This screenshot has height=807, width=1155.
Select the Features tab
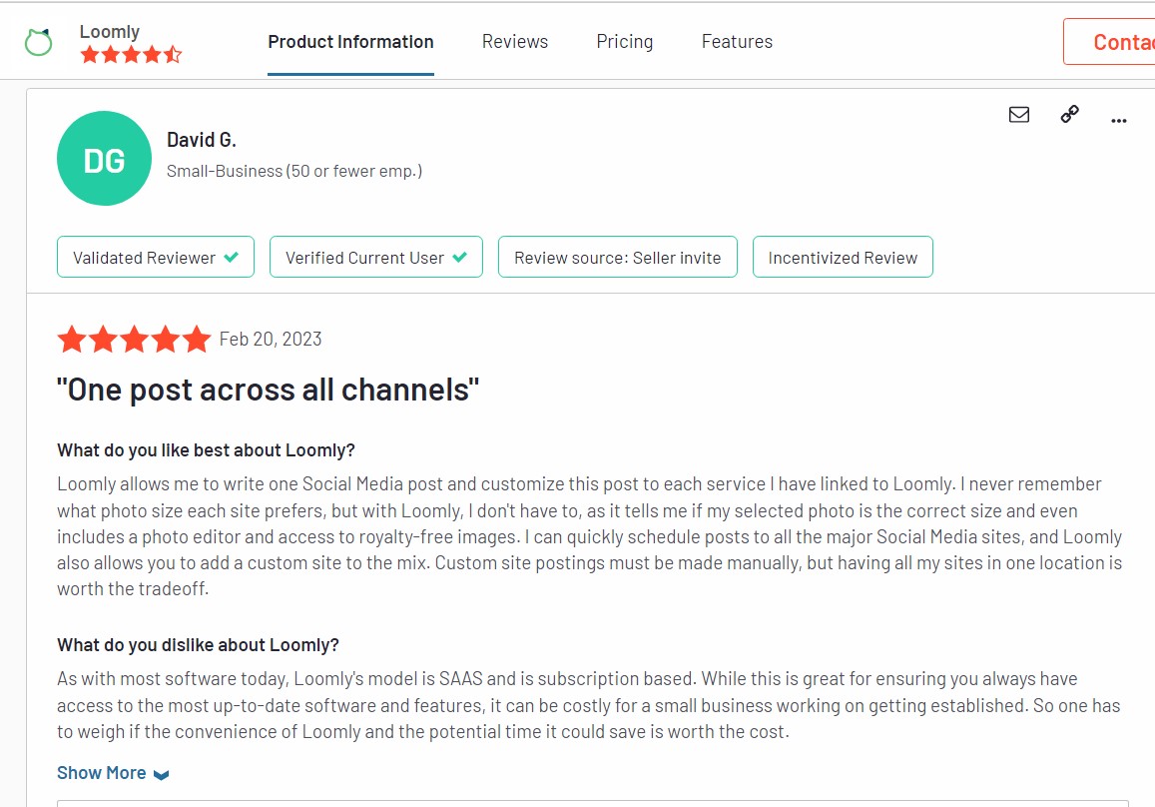[737, 41]
